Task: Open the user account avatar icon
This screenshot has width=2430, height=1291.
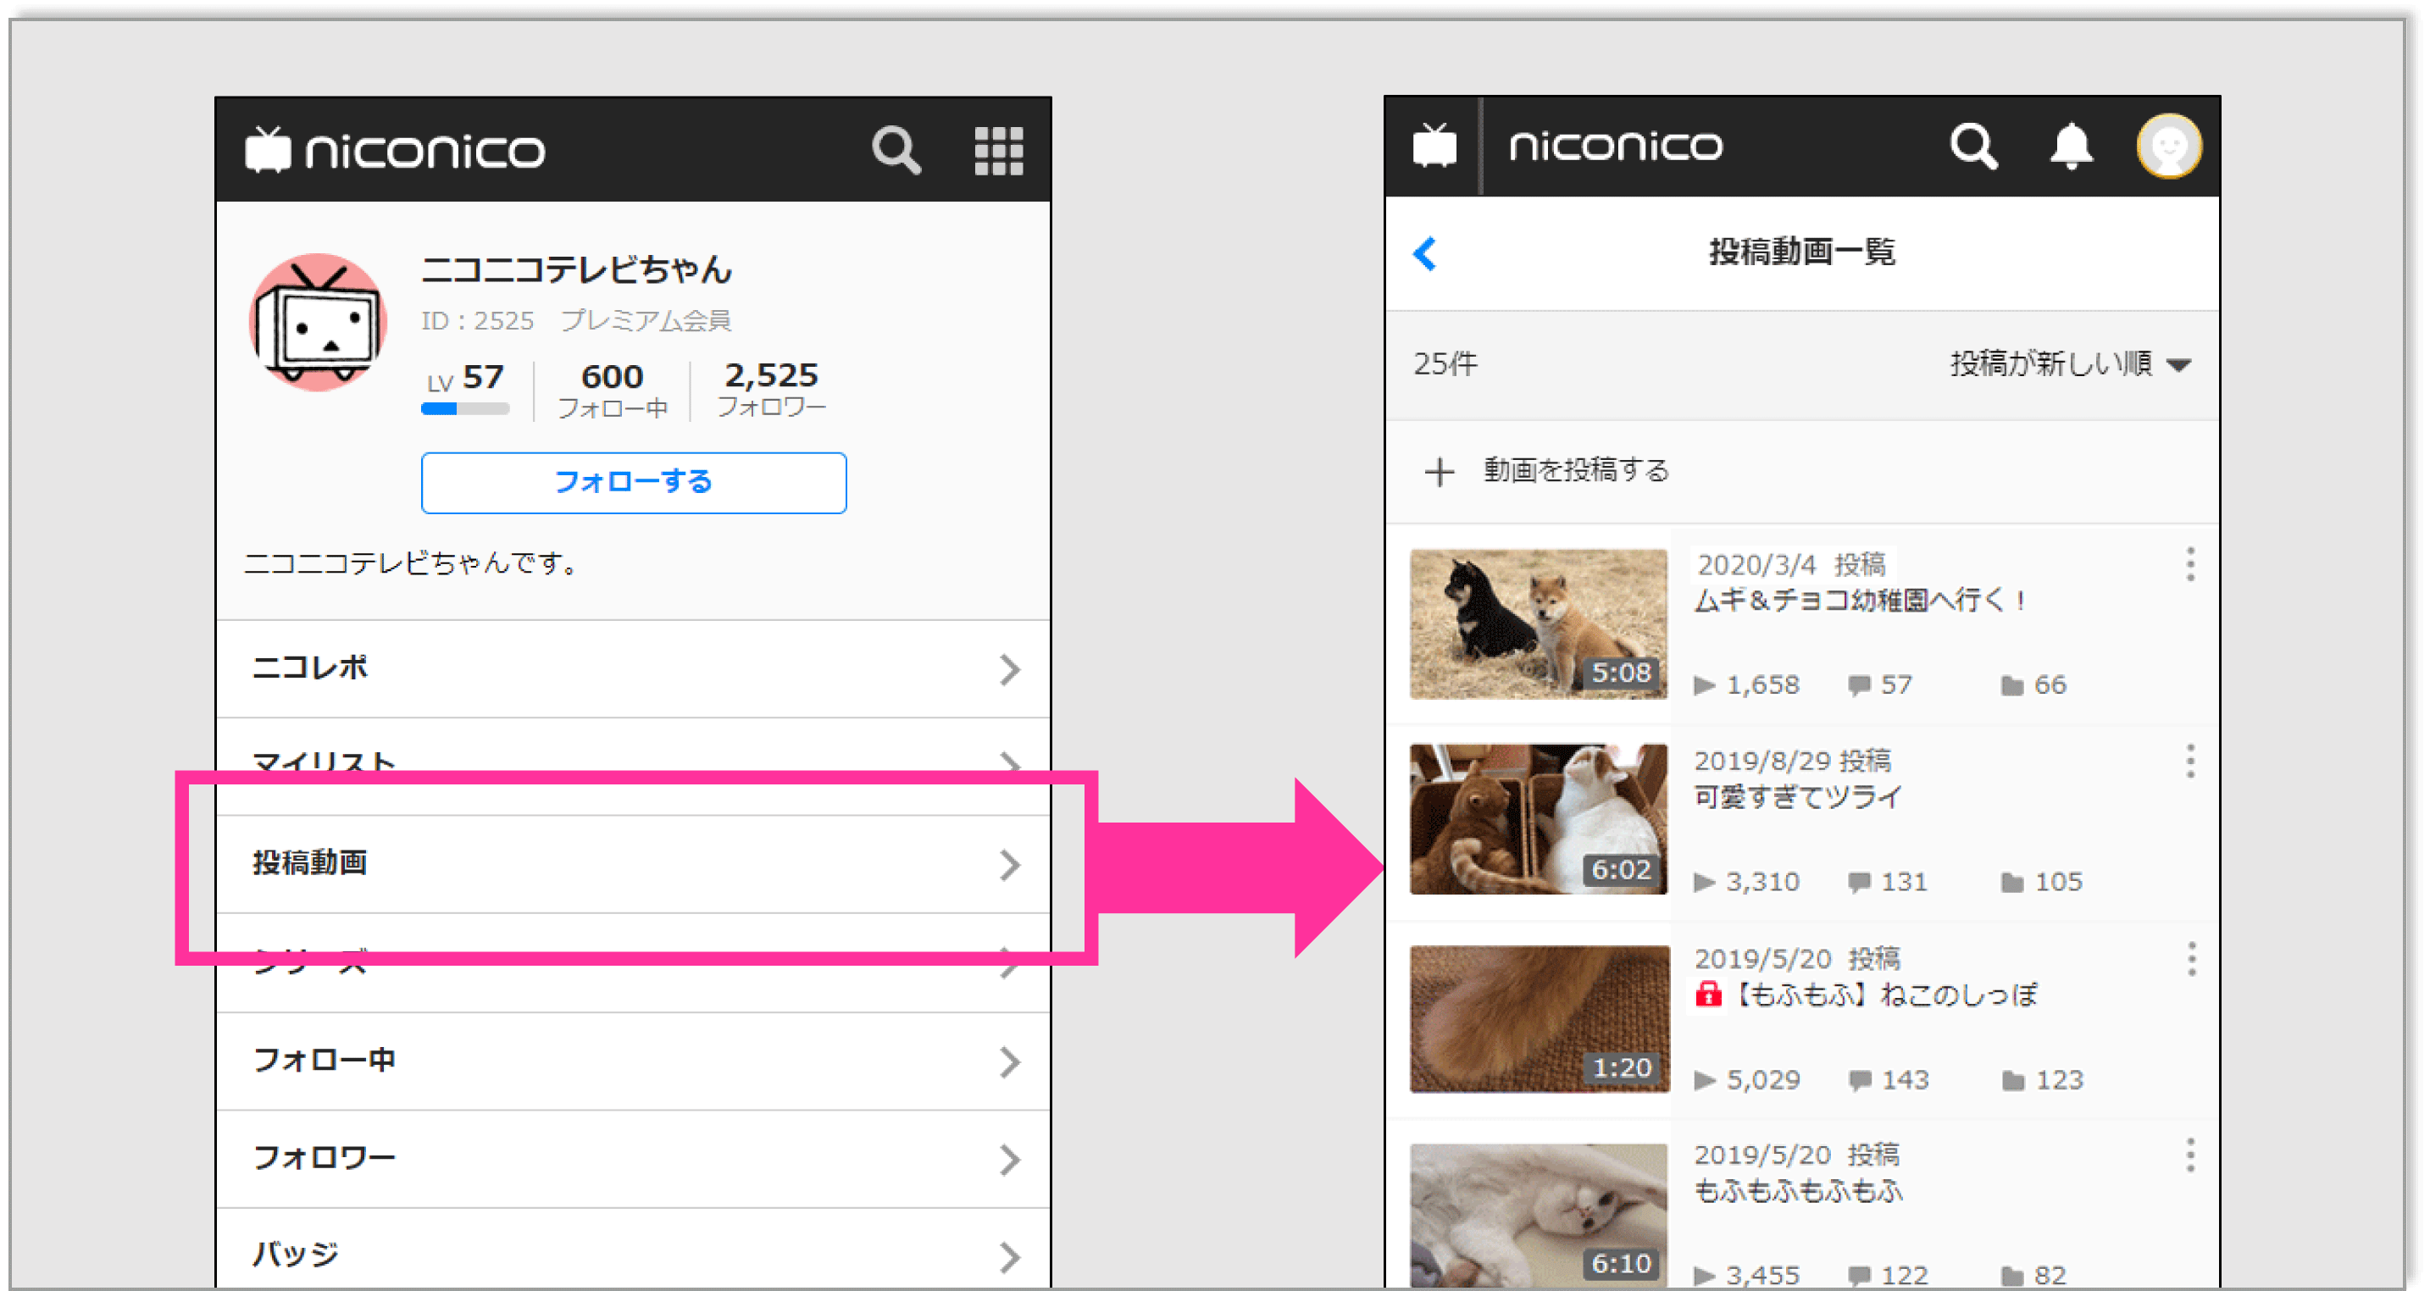Action: tap(2169, 147)
